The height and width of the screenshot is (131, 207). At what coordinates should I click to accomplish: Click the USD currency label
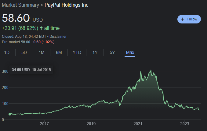pyautogui.click(x=38, y=20)
